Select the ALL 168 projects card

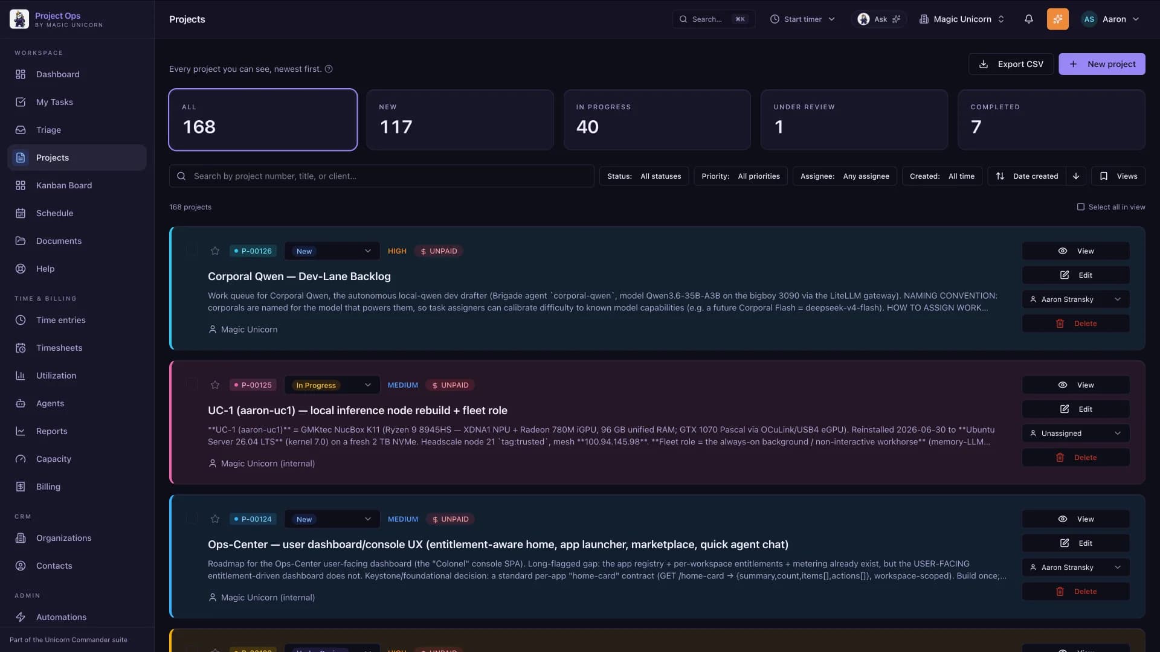pos(263,120)
